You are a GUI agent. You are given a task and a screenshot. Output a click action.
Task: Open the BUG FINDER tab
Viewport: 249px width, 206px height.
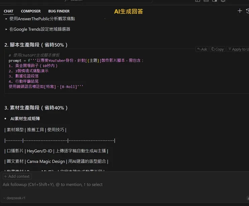coord(59,11)
